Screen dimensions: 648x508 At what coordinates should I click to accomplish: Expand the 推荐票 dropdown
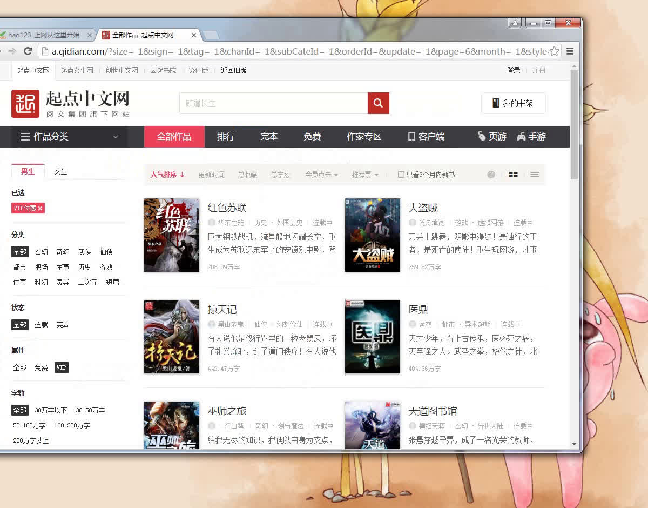365,174
